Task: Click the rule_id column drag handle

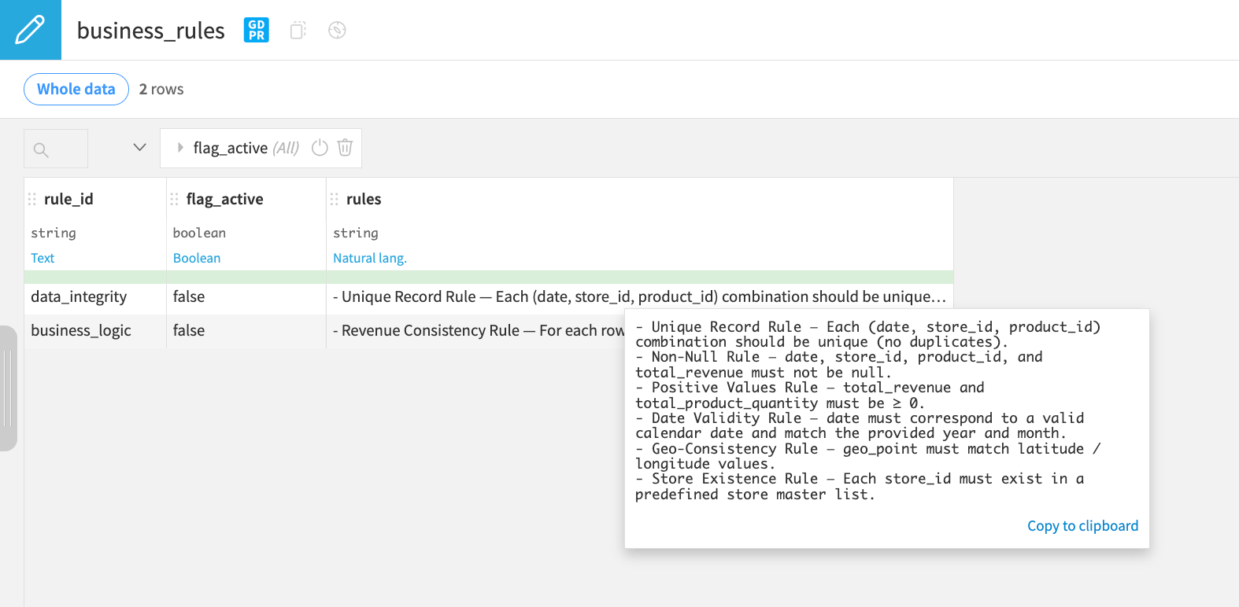Action: point(32,199)
